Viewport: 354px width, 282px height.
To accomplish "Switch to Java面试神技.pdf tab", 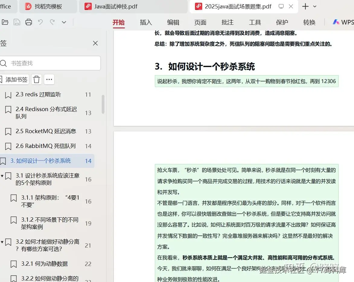I will pos(133,7).
